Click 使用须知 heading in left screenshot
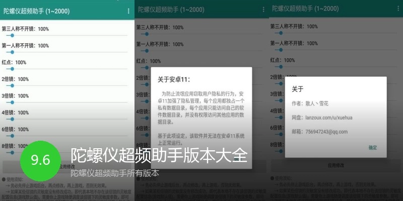Viewport: 403px width, 201px height. pyautogui.click(x=13, y=179)
